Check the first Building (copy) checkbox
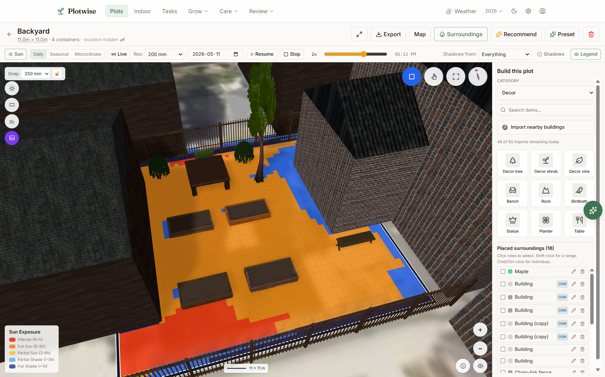Image resolution: width=605 pixels, height=377 pixels. pyautogui.click(x=503, y=324)
